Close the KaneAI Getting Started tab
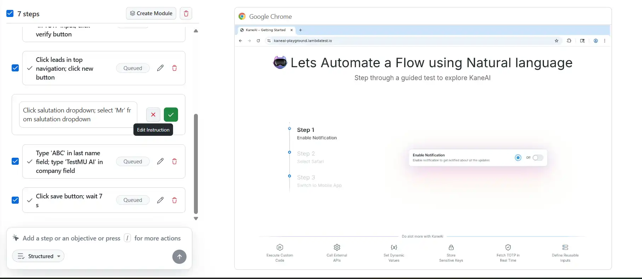 [x=291, y=30]
